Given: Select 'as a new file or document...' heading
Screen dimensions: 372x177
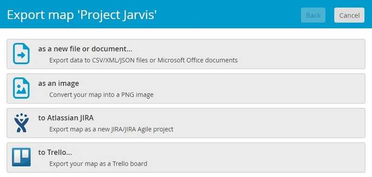Looking at the screenshot, I should click(x=85, y=49).
